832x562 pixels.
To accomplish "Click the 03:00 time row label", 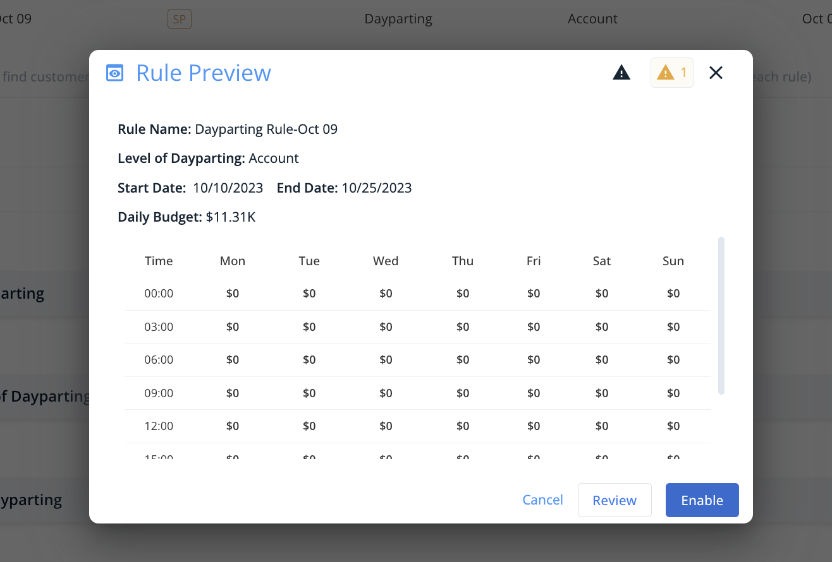I will click(159, 327).
